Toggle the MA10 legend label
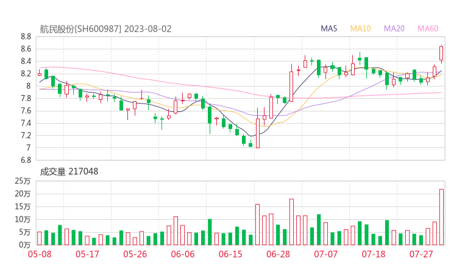The height and width of the screenshot is (268, 451). [x=361, y=29]
